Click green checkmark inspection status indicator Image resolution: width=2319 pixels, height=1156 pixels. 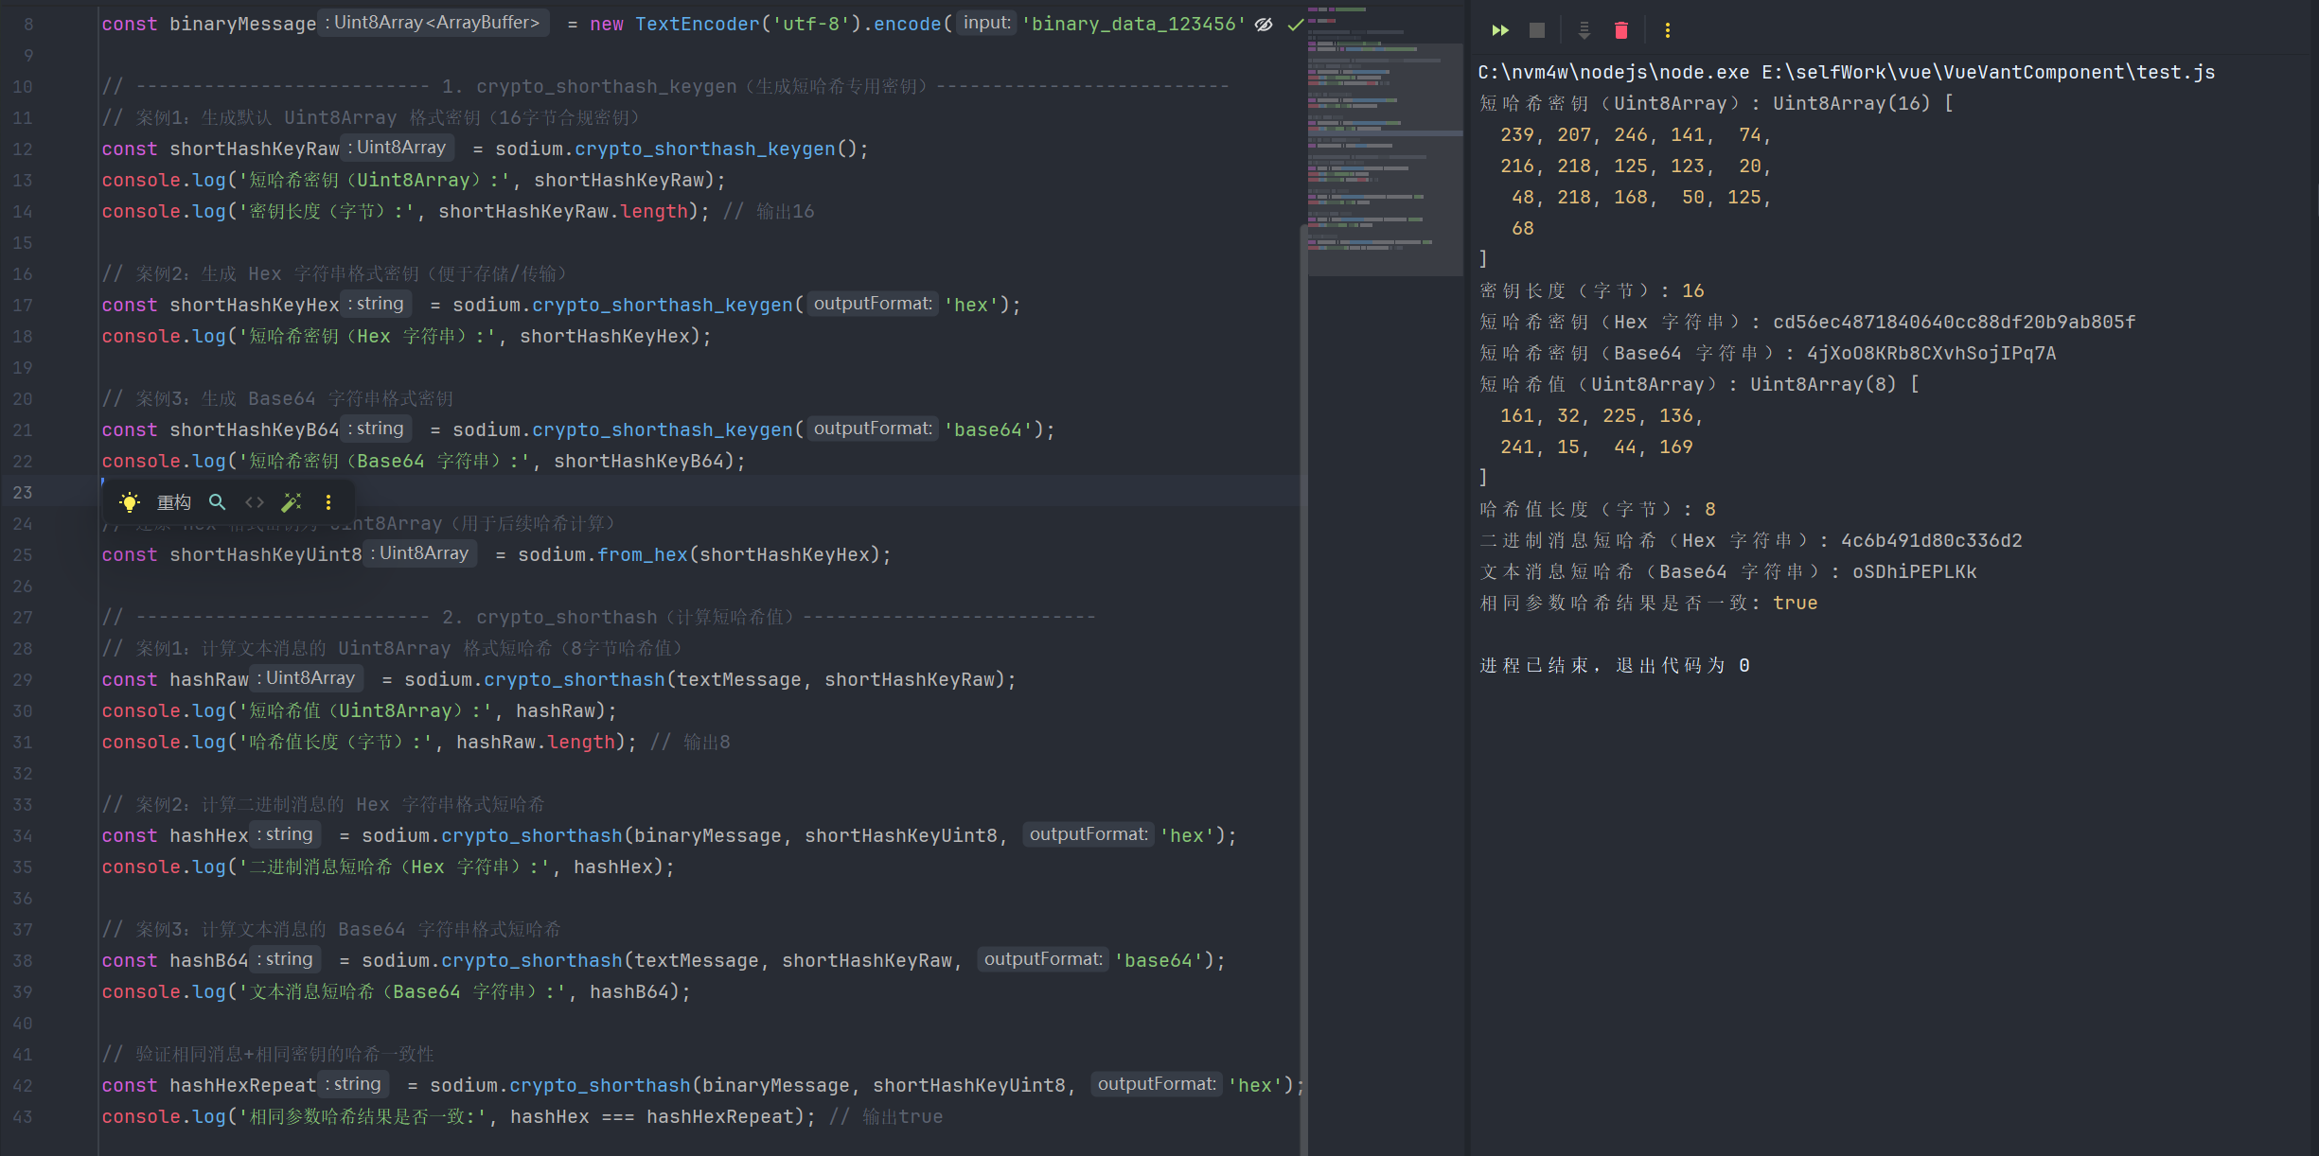pos(1295,25)
